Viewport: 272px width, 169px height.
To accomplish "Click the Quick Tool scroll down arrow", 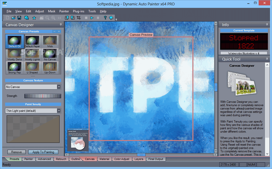I will (x=267, y=154).
